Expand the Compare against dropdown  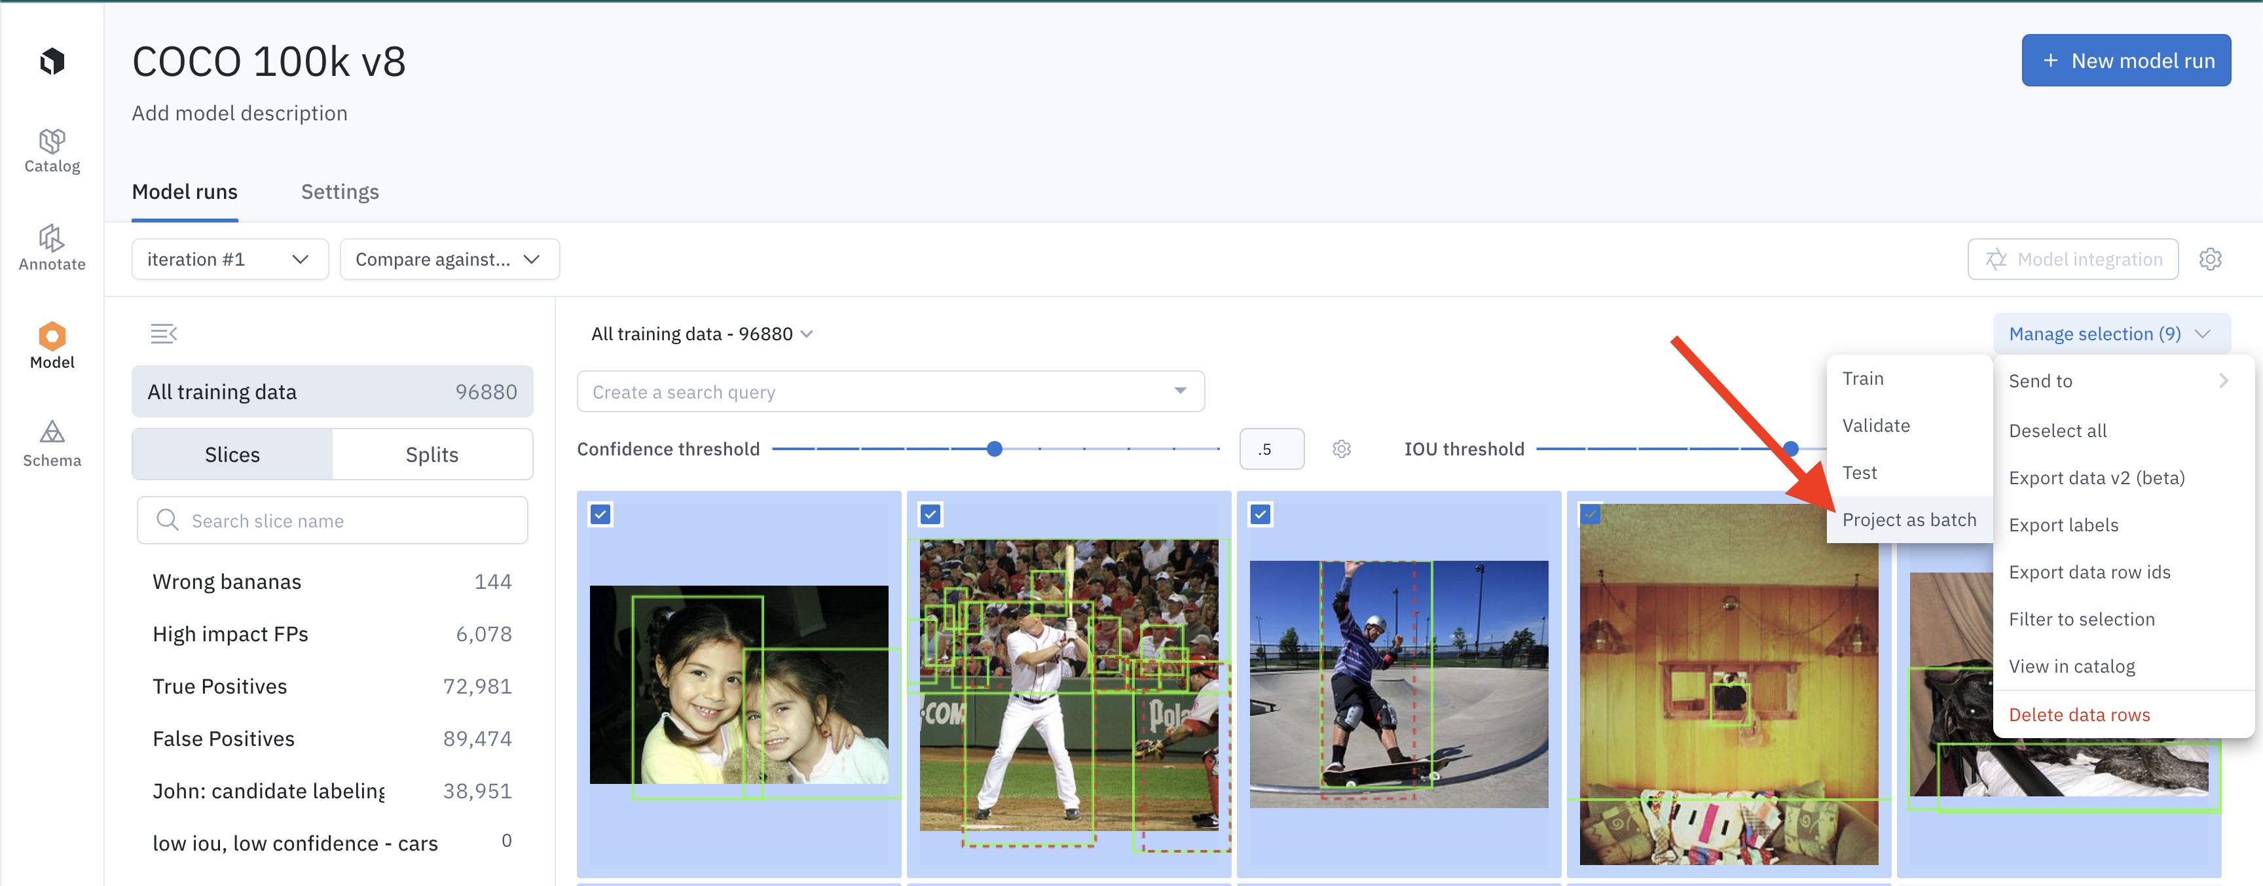click(449, 259)
